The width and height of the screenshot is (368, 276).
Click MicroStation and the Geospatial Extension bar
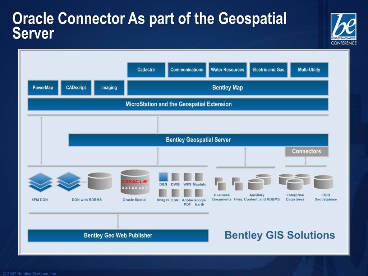[178, 104]
